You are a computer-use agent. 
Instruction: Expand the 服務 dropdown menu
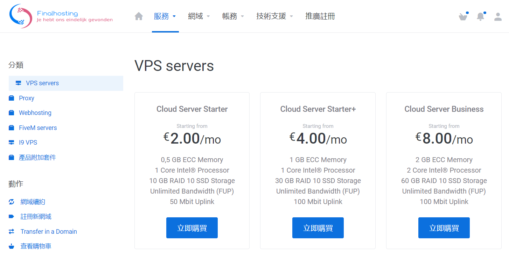(165, 16)
